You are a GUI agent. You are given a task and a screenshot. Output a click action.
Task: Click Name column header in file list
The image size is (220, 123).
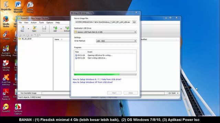click(x=57, y=40)
